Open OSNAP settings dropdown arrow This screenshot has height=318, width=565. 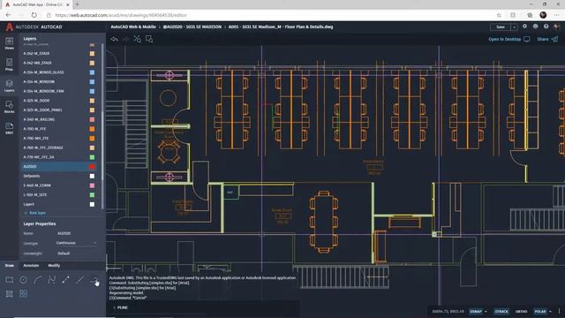tap(486, 312)
